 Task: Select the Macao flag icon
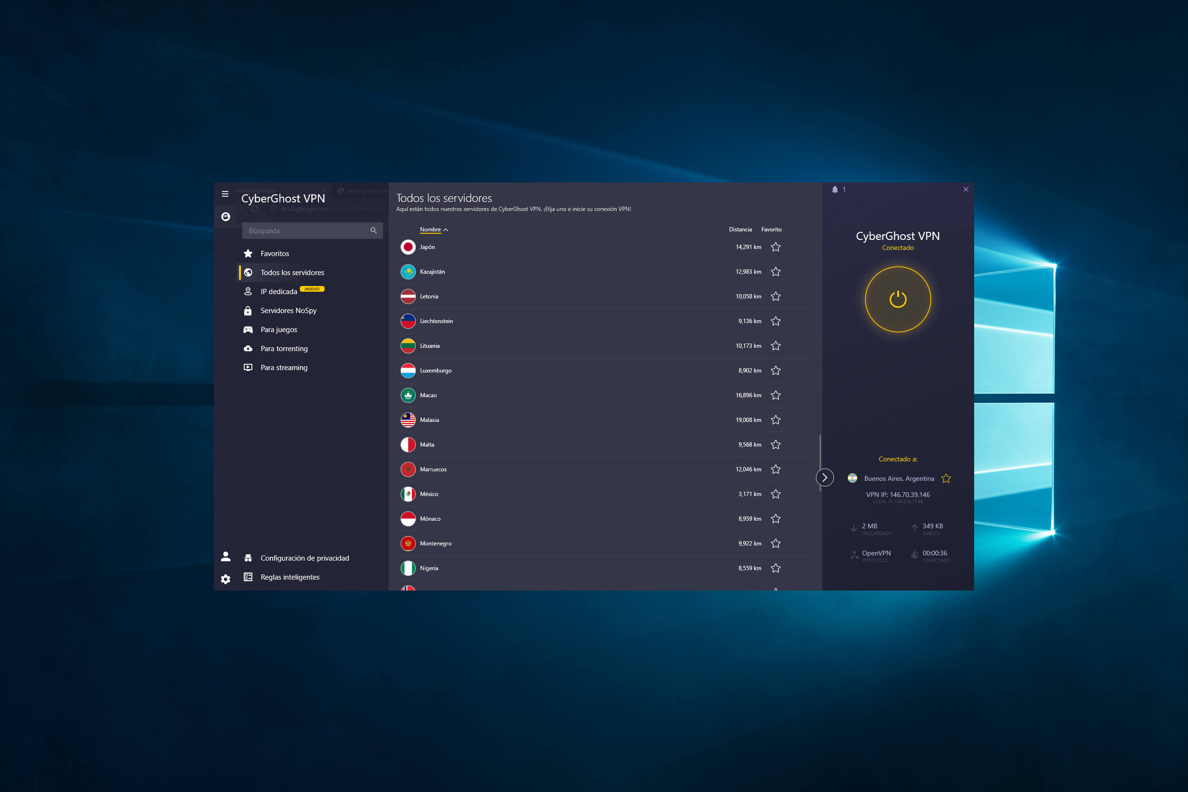click(x=408, y=395)
